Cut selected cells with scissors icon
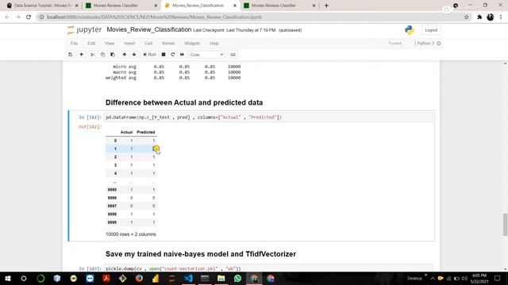The height and width of the screenshot is (285, 508). pos(92,55)
